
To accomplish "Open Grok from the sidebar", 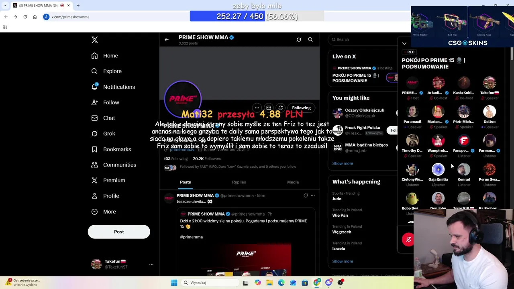I will (103, 134).
